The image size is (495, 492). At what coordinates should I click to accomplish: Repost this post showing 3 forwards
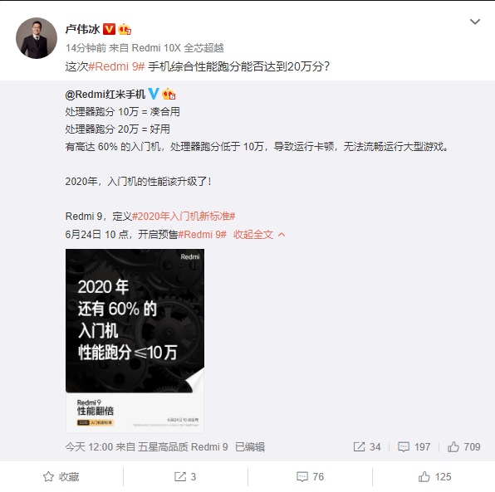(185, 476)
